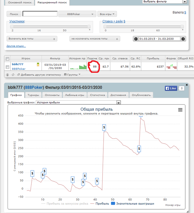Open the Опубликовать tab
This screenshot has height=213, width=194.
click(141, 95)
